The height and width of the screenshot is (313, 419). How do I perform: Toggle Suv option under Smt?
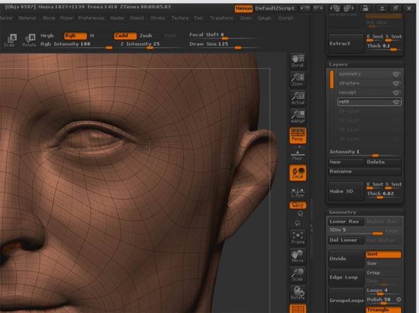point(383,263)
